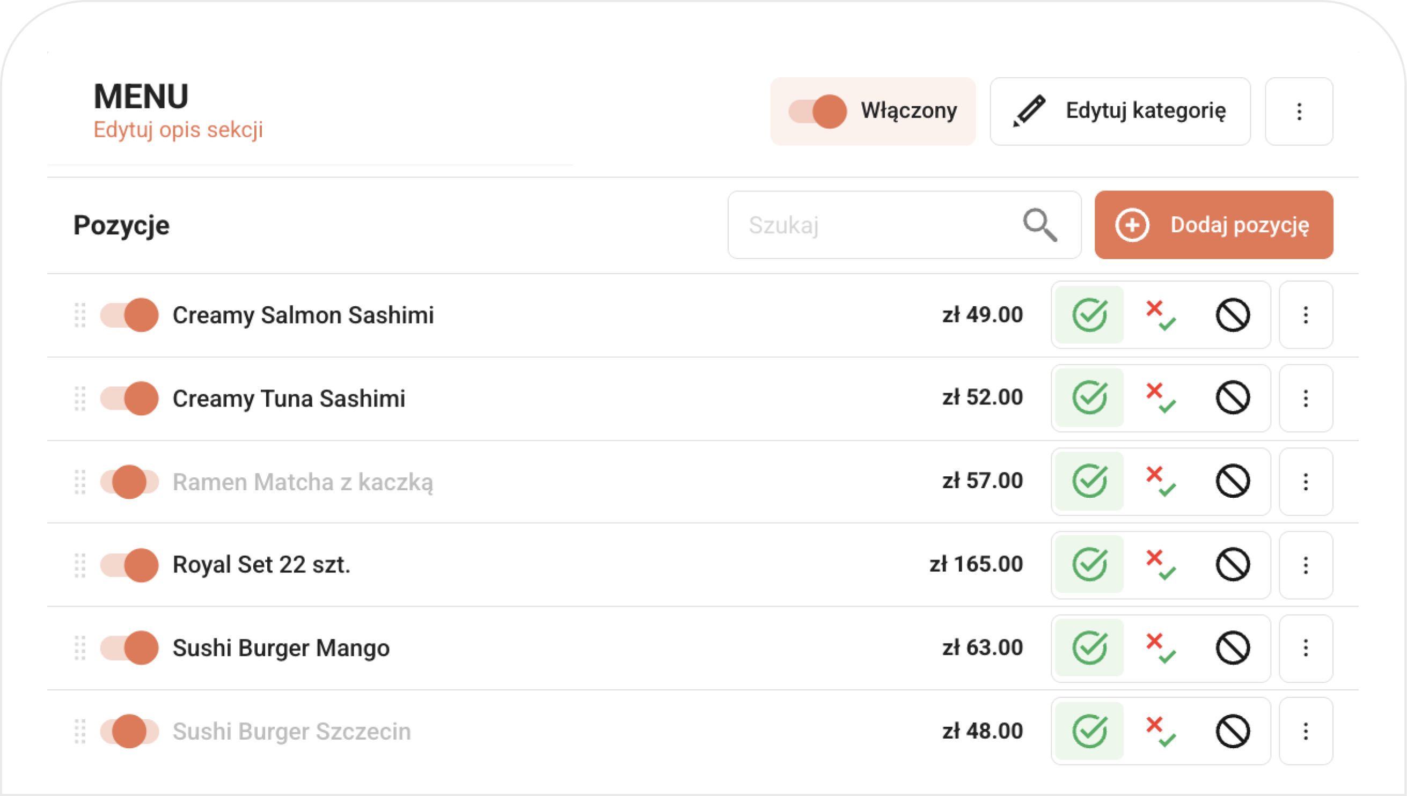Click the search magnifier icon
1407x796 pixels.
pos(1039,225)
